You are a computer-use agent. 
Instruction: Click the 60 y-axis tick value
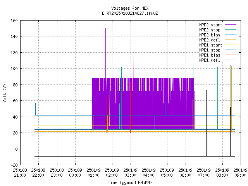15,101
